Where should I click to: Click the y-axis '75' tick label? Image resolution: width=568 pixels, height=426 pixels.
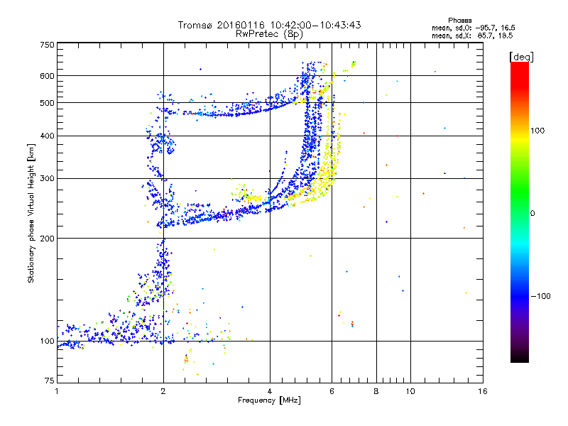[50, 381]
